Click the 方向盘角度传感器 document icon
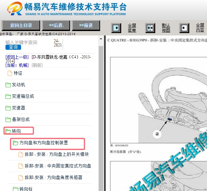 20,177
